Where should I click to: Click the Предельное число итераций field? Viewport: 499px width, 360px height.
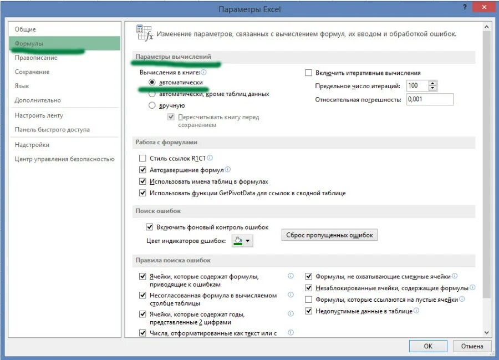417,85
